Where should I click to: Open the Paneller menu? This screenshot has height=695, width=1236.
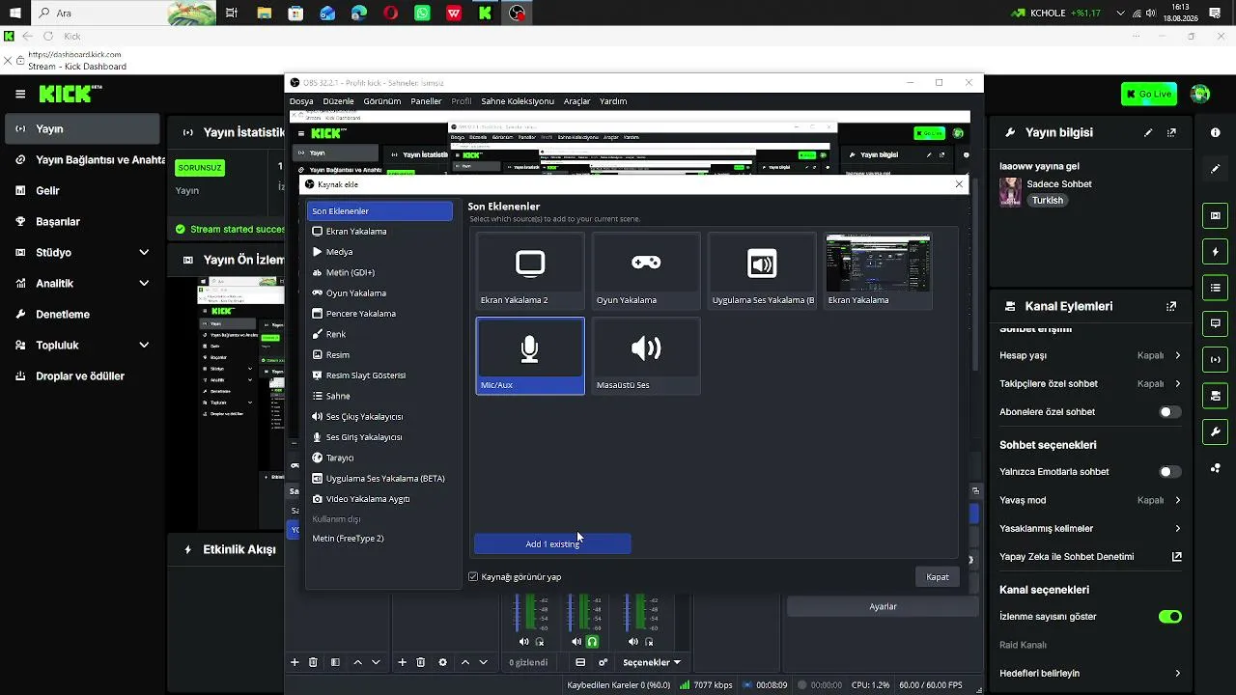click(426, 101)
